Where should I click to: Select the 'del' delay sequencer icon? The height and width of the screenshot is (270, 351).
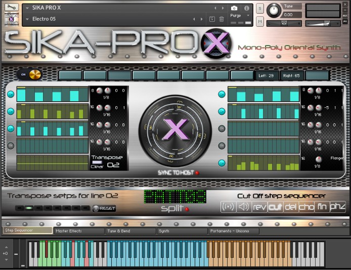tap(290, 207)
